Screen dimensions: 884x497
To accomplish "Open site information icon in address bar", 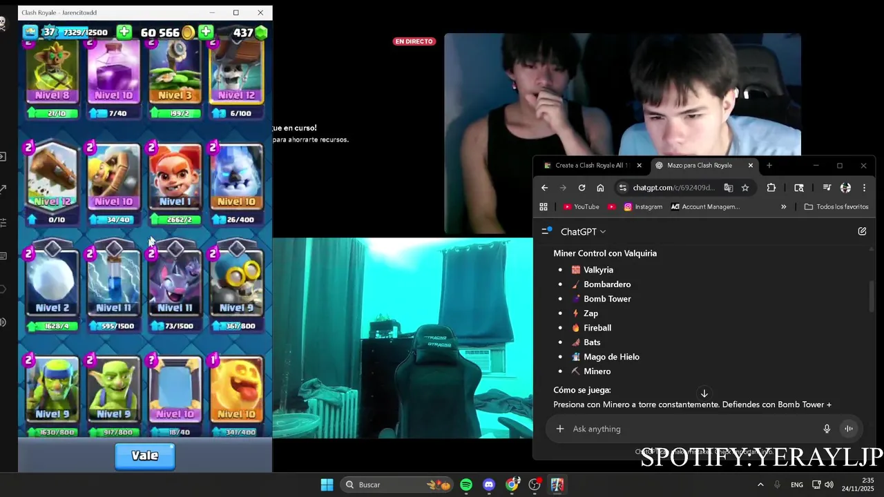I will (x=623, y=188).
